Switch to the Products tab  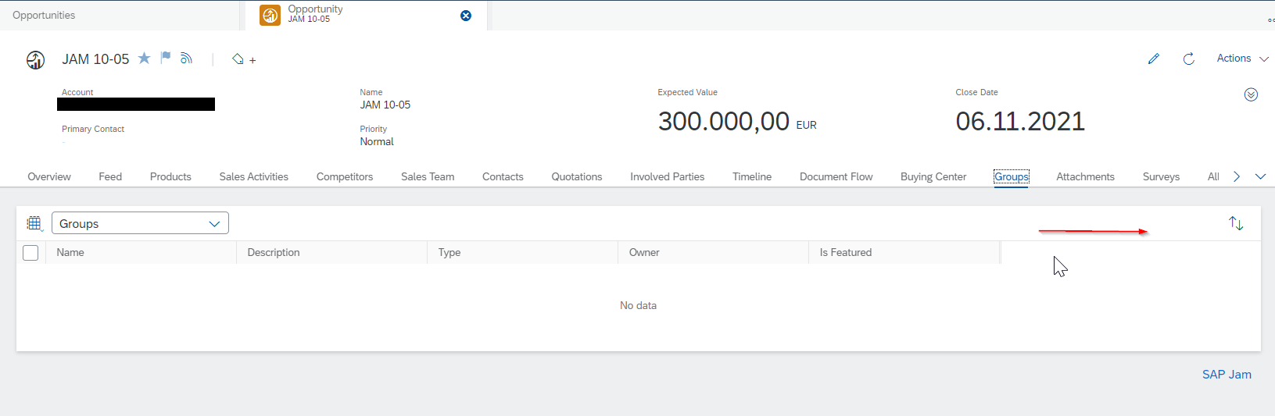point(170,176)
